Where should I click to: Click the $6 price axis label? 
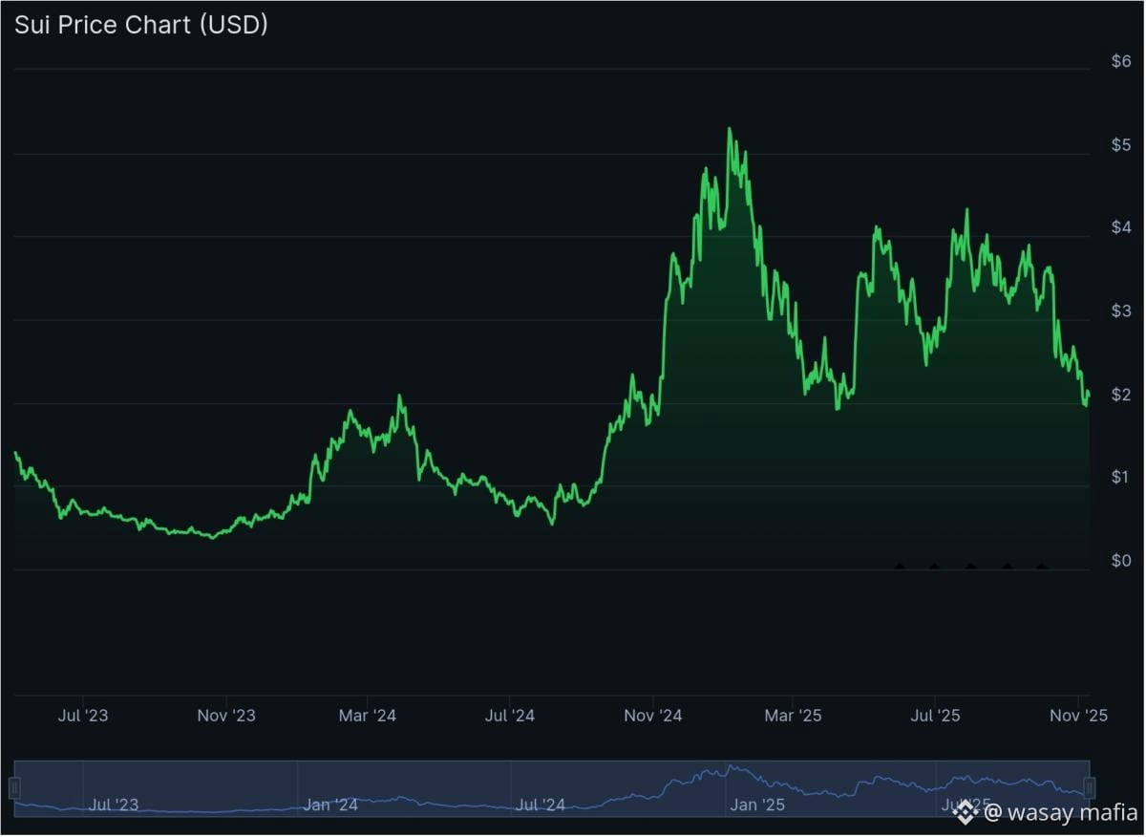(x=1121, y=62)
